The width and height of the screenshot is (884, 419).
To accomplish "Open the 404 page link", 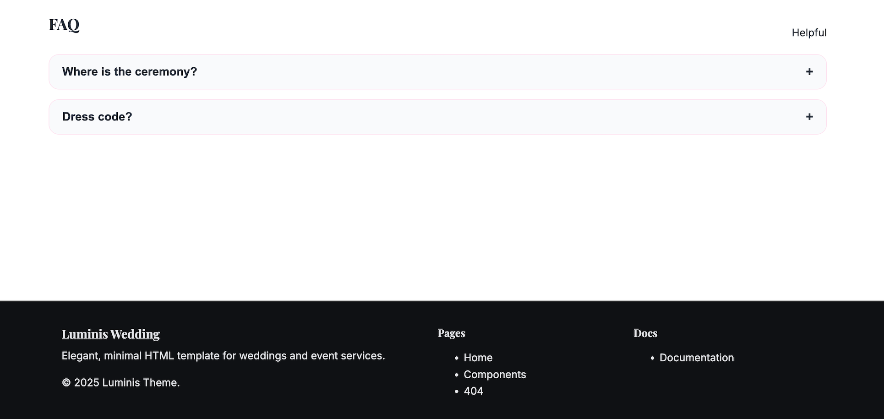I will (473, 391).
